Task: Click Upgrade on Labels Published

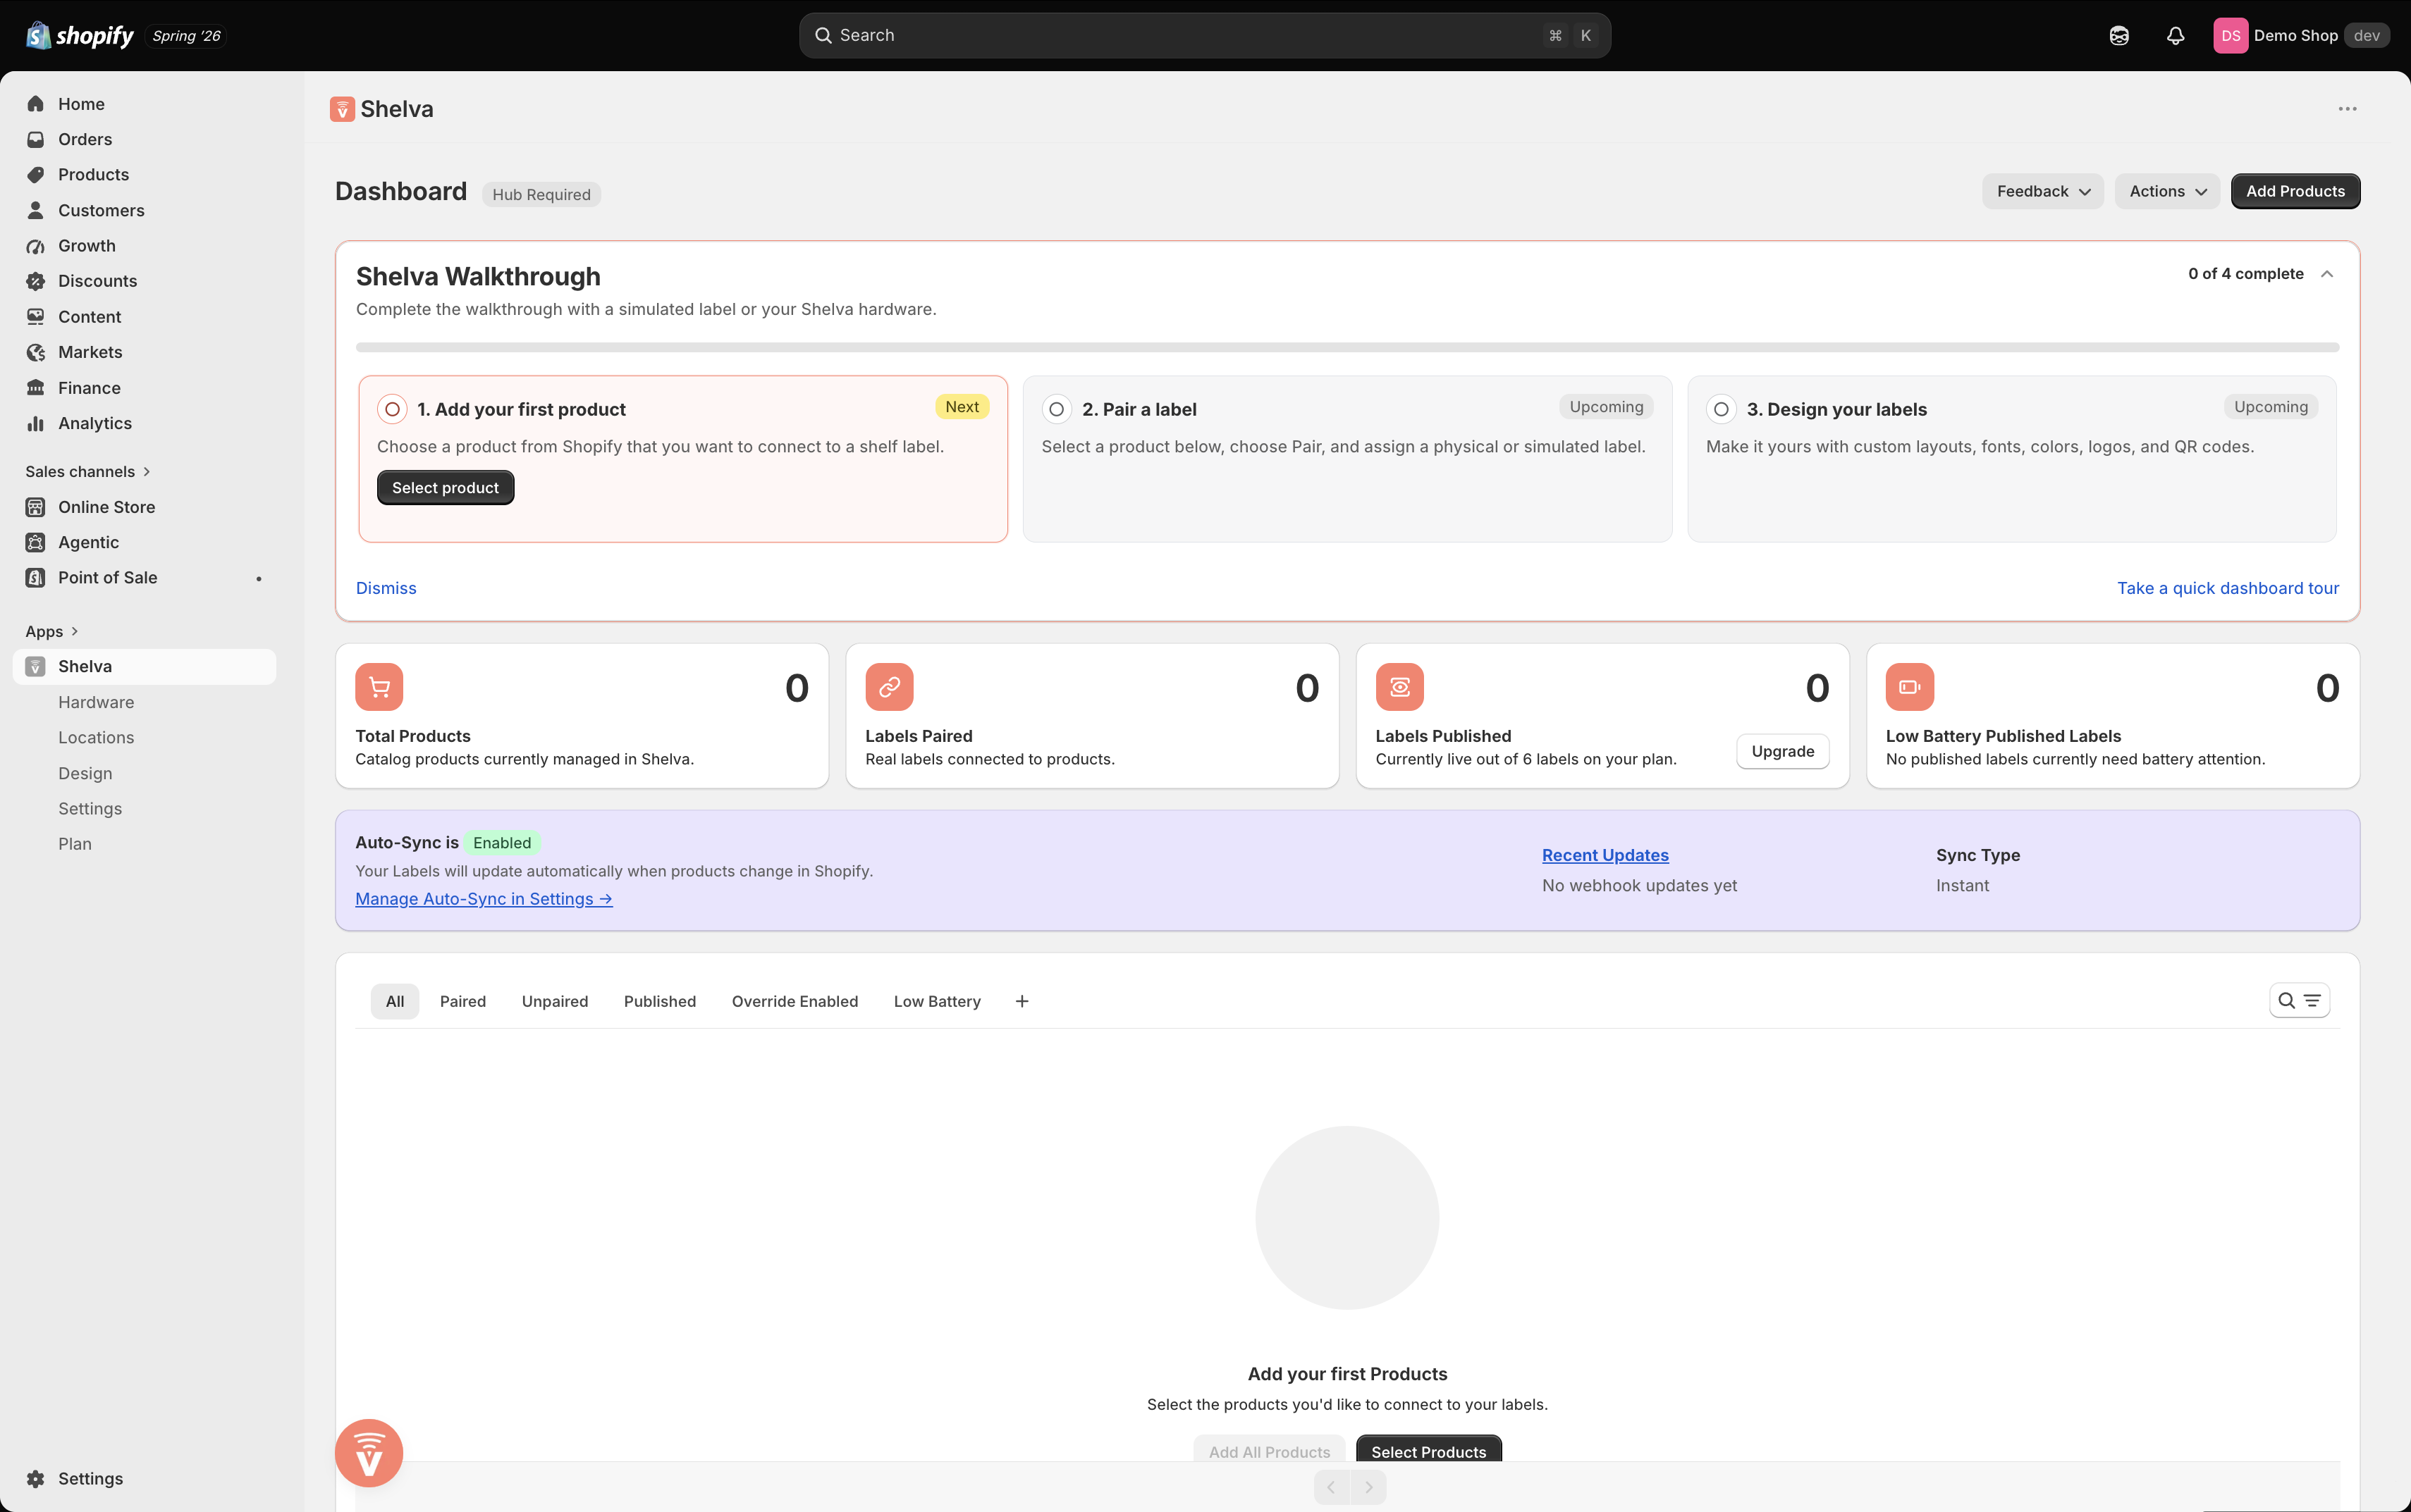Action: point(1783,751)
